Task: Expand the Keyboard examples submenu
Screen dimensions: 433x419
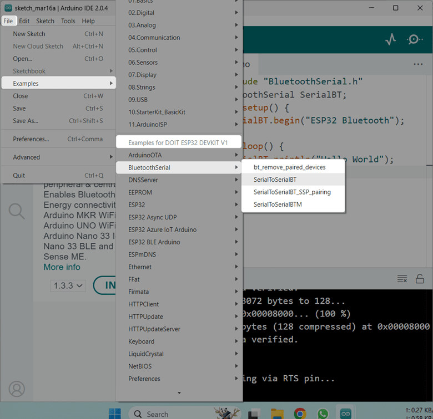Action: (179, 341)
